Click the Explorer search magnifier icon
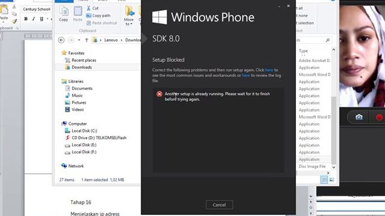This screenshot has height=216, width=385. (x=328, y=40)
